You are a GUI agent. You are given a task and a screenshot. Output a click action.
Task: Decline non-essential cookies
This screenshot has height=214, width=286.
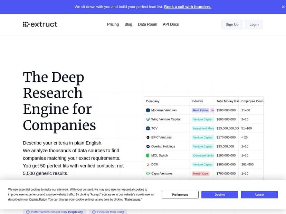(220, 195)
